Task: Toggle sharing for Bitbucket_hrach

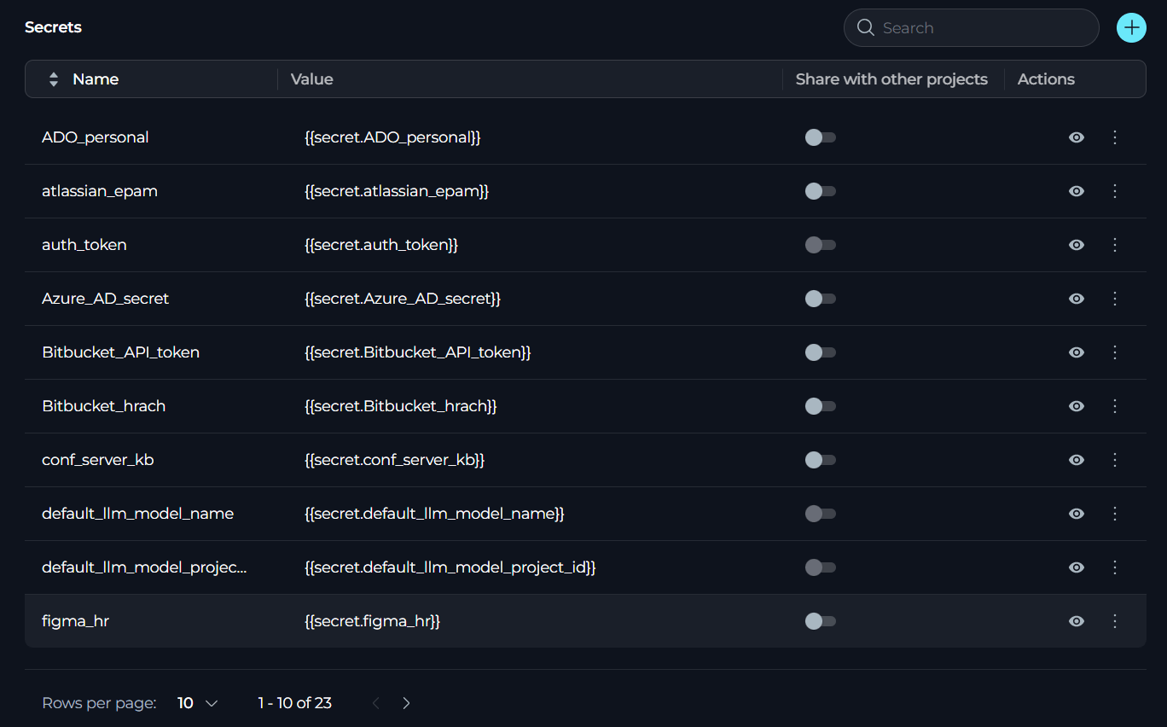Action: pos(821,406)
